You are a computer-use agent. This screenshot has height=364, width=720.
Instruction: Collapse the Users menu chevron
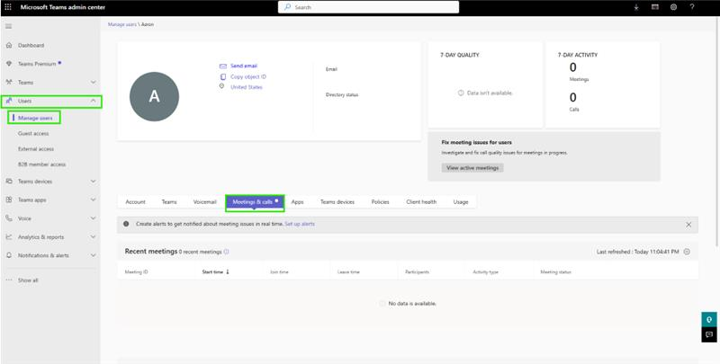point(94,101)
